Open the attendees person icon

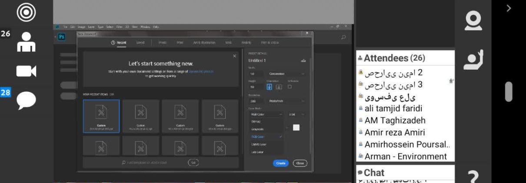[x=26, y=42]
